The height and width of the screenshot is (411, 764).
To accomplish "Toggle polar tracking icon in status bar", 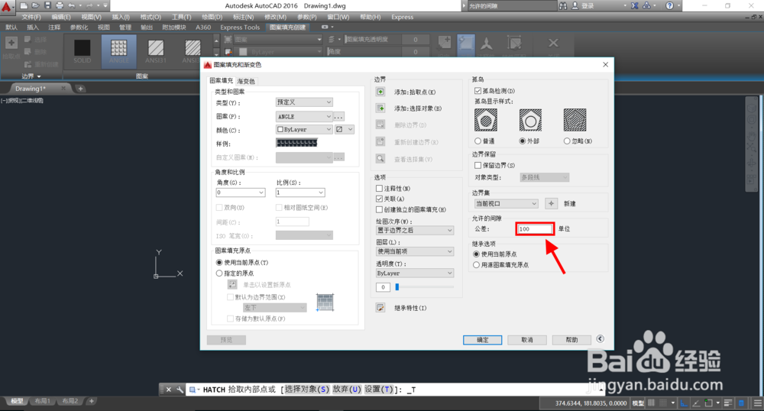I will [696, 403].
